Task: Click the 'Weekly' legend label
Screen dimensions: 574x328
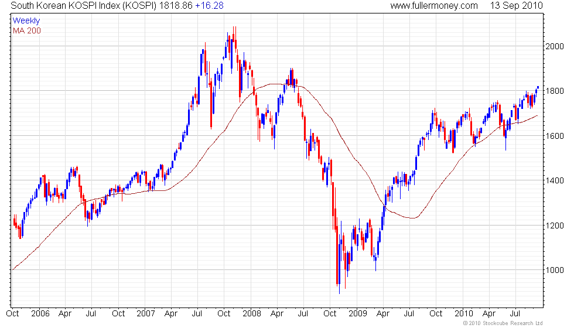Action: pyautogui.click(x=26, y=20)
